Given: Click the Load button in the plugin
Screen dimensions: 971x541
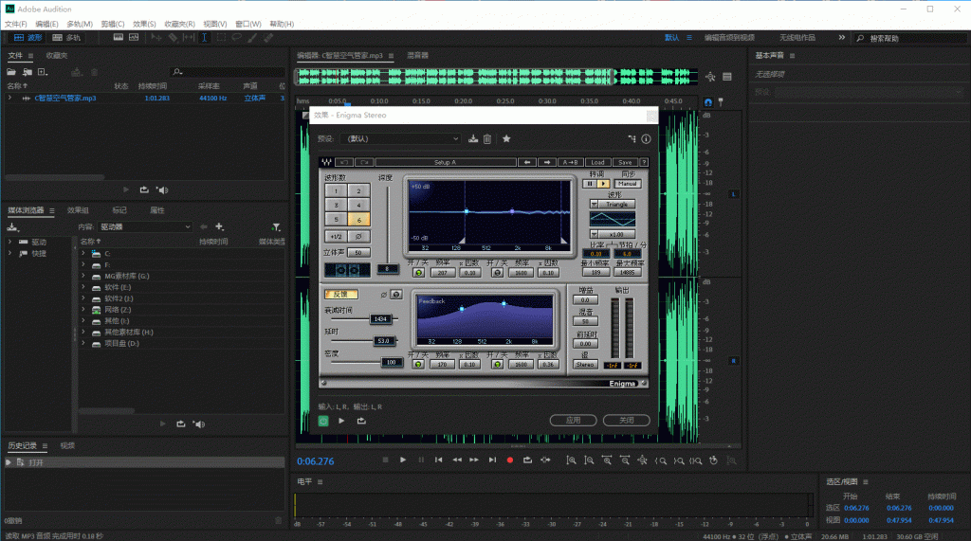Looking at the screenshot, I should coord(597,162).
